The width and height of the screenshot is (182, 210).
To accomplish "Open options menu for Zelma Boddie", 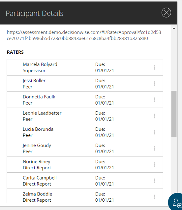I will (155, 197).
